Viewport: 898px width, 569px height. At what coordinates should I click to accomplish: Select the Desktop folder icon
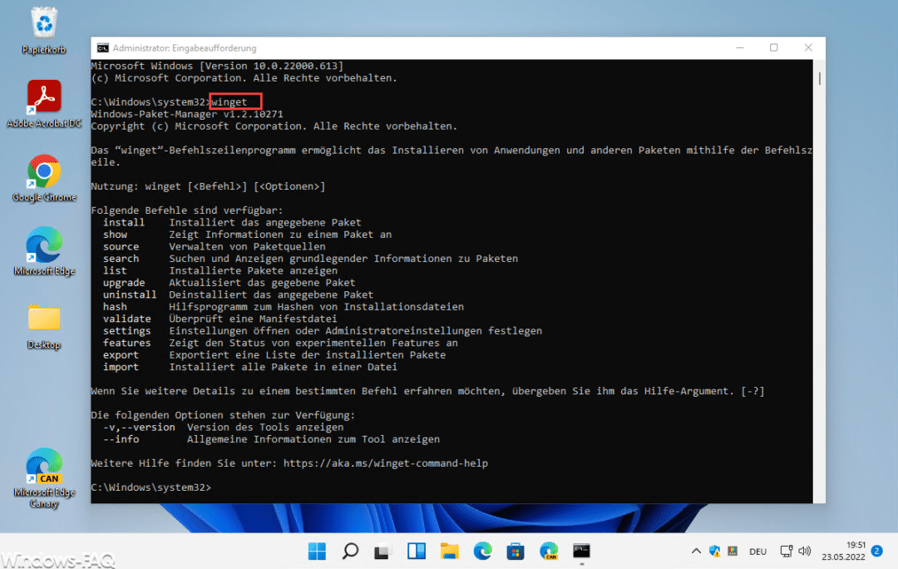point(43,319)
